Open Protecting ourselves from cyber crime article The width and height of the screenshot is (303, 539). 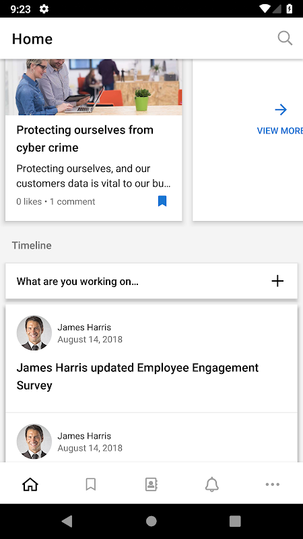tap(85, 139)
